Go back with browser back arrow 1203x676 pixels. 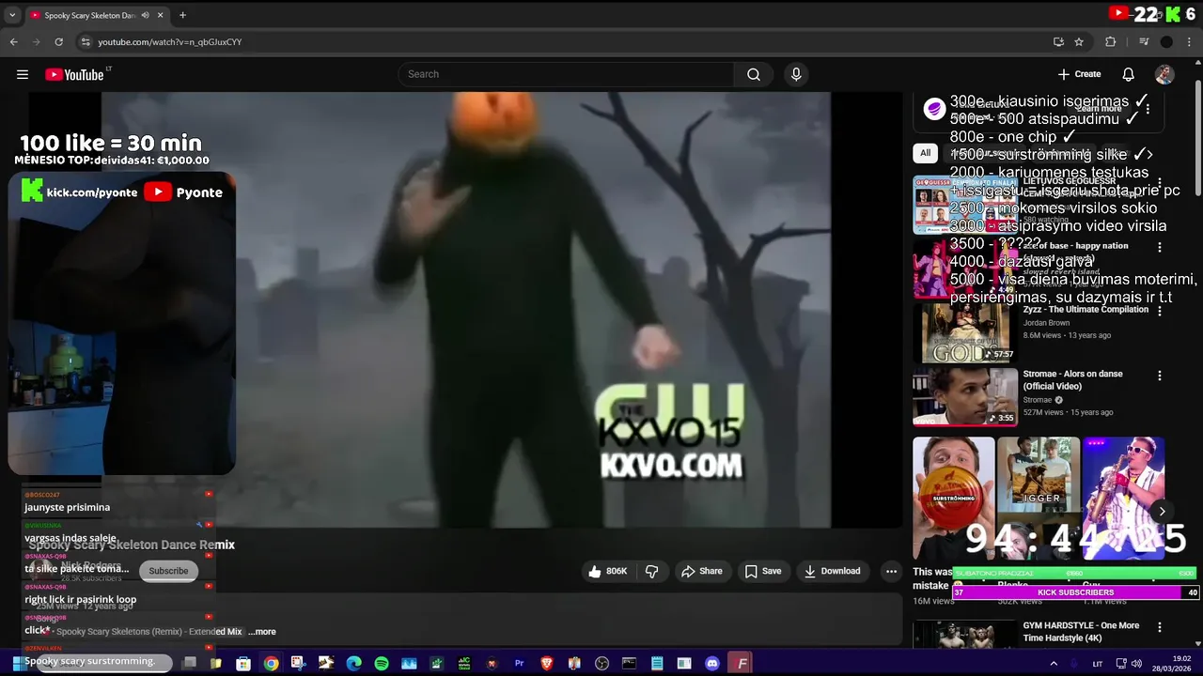tap(13, 42)
